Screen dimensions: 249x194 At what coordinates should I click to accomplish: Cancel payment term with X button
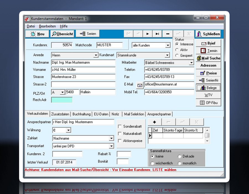[x=197, y=122]
